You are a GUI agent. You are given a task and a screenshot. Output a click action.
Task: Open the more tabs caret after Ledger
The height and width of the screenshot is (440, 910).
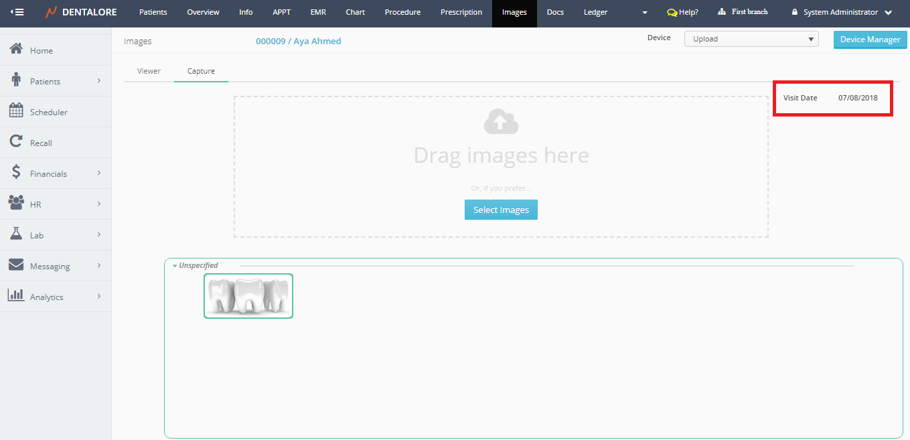(644, 13)
